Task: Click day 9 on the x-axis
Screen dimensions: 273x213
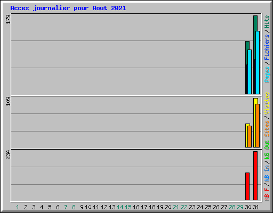Action: pyautogui.click(x=82, y=207)
